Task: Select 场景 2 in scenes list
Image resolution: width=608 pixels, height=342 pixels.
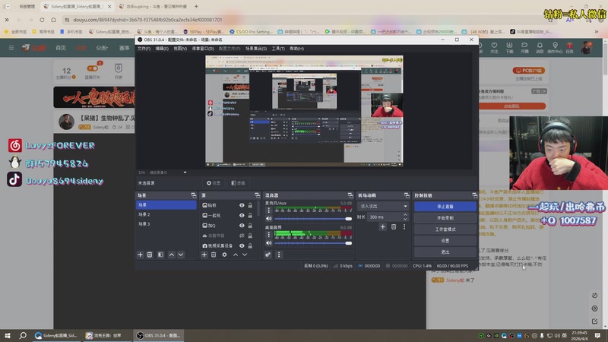Action: 166,214
